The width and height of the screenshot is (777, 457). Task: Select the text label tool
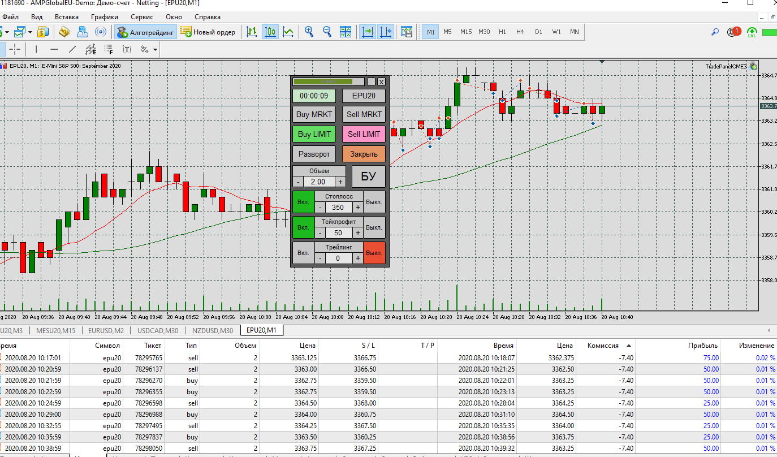pos(127,49)
